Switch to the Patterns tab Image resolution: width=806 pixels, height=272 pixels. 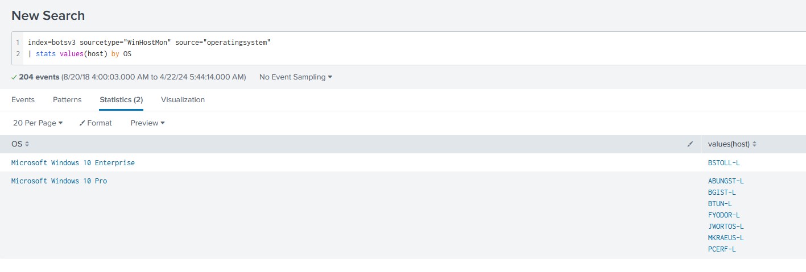pos(67,100)
